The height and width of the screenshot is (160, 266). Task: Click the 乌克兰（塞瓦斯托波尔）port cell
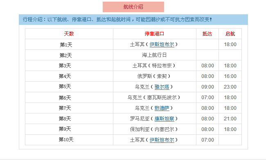[x=155, y=98]
